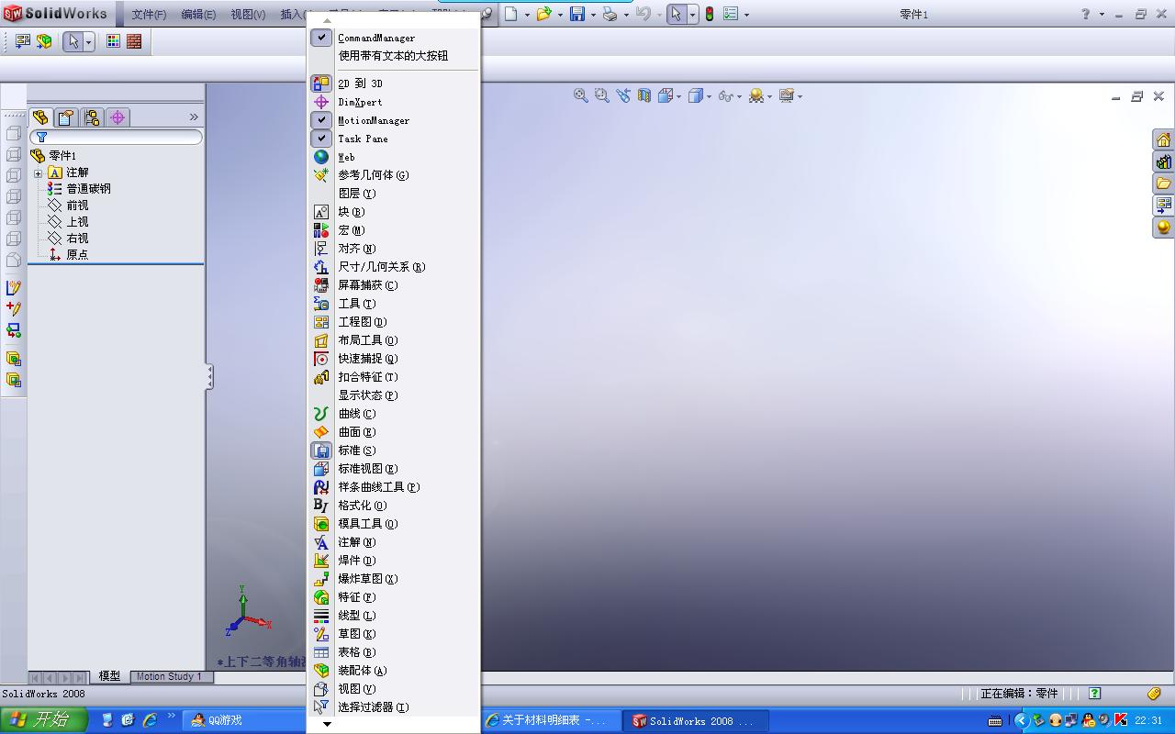Toggle 使用带有文本的大按钮 option
The width and height of the screenshot is (1175, 734).
coord(394,56)
